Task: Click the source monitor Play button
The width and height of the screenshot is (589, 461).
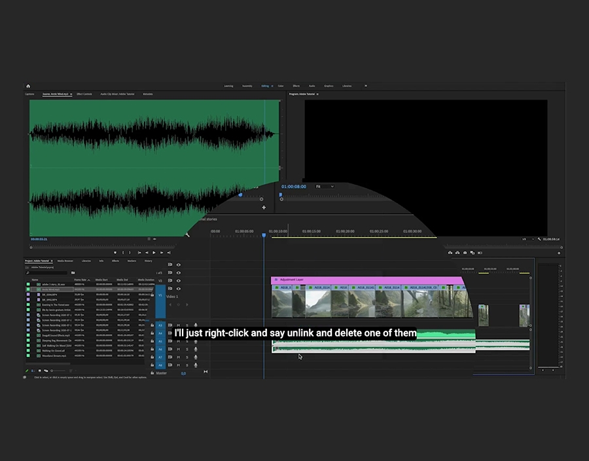Action: [154, 253]
